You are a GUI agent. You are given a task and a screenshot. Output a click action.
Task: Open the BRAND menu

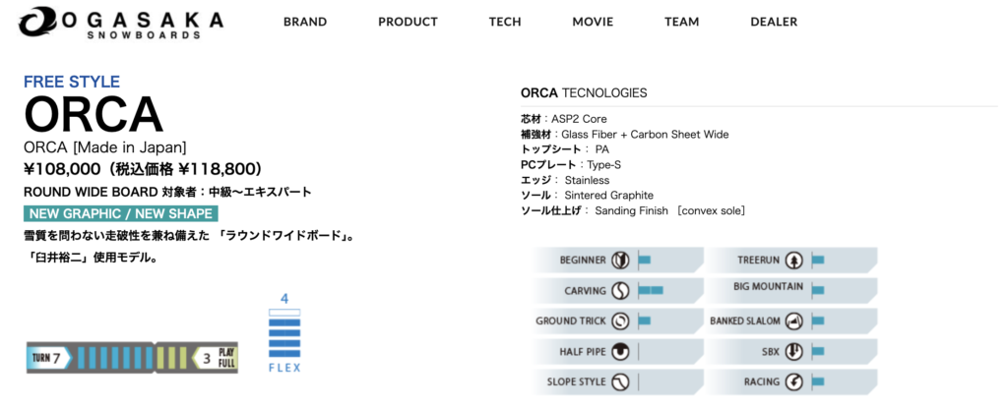point(305,22)
